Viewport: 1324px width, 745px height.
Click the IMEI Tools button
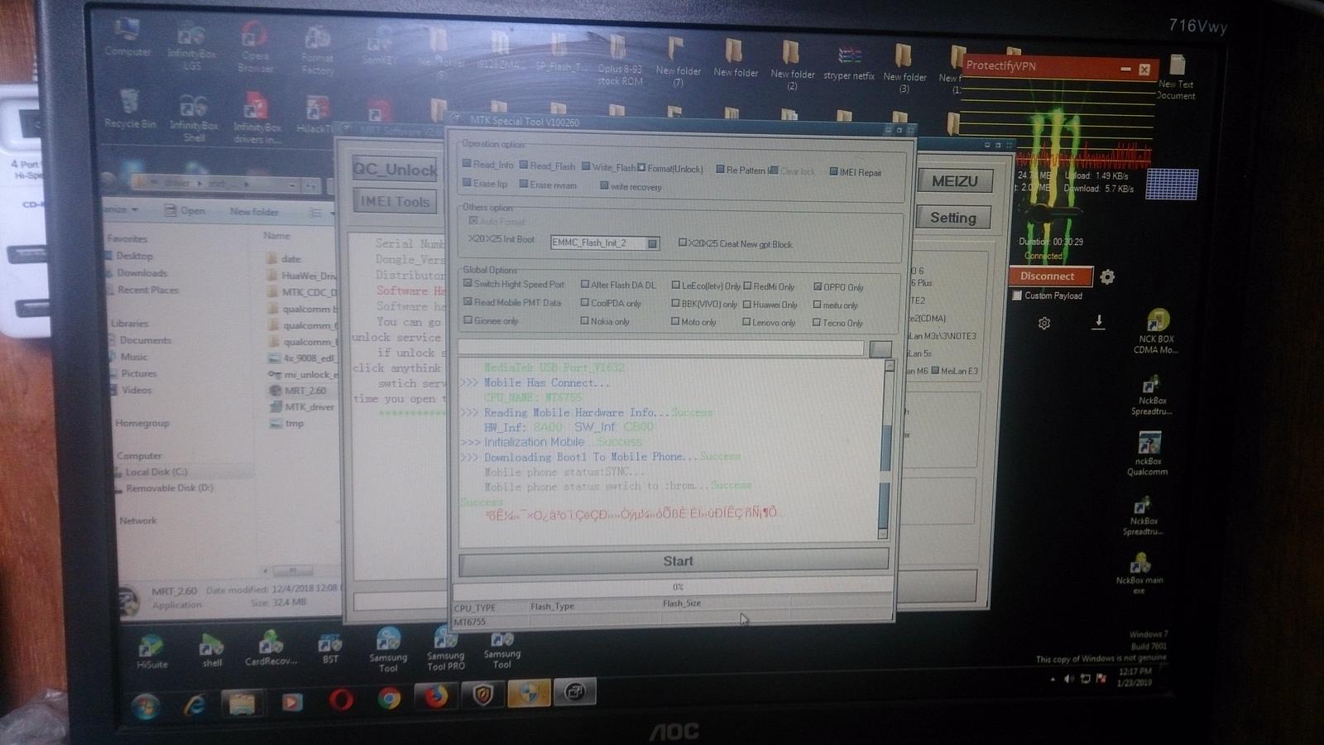pyautogui.click(x=394, y=201)
